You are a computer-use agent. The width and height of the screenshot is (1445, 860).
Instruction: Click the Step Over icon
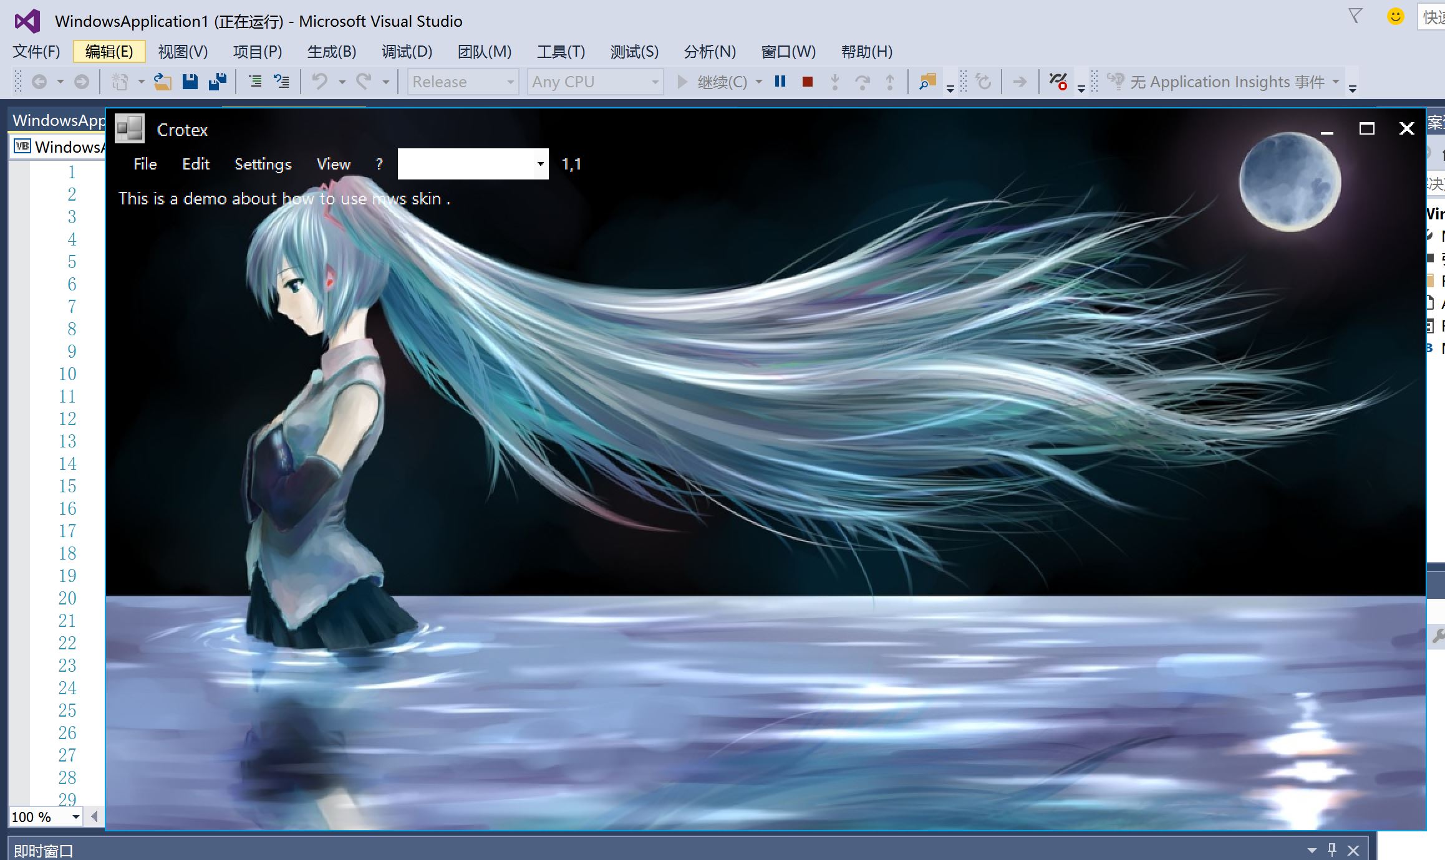[x=863, y=82]
